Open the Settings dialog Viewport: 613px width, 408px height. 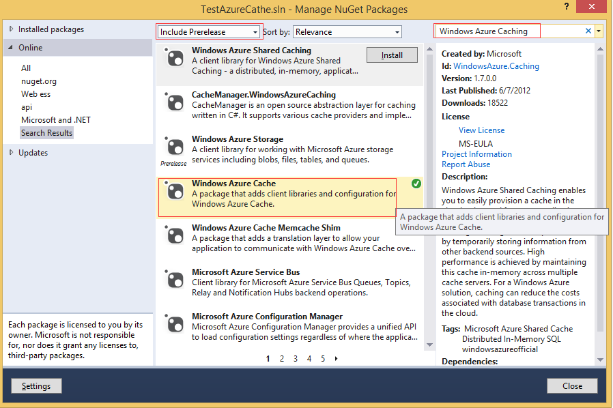pos(36,385)
